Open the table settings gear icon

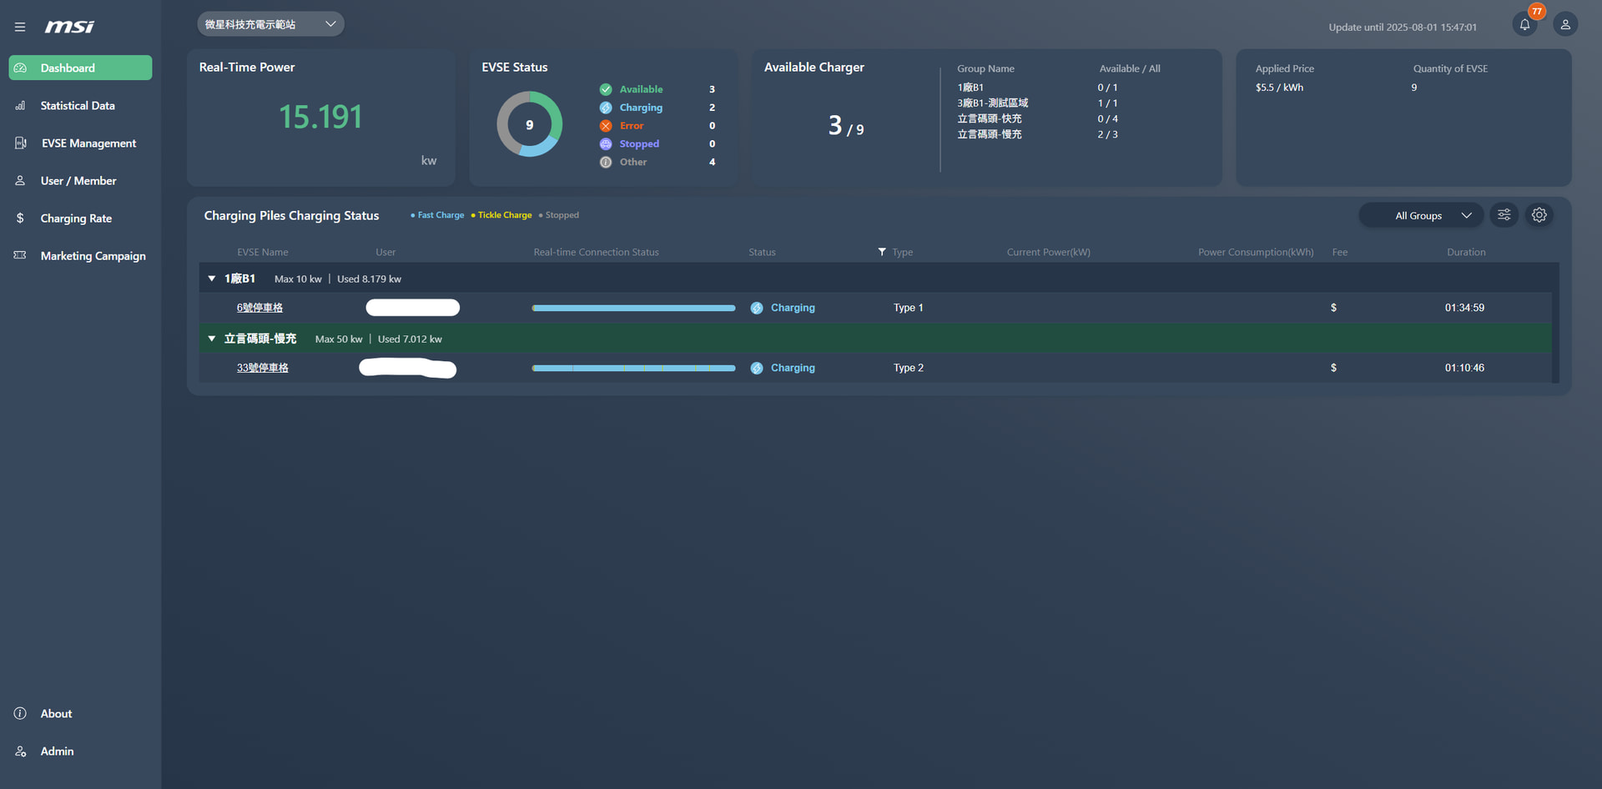point(1539,215)
